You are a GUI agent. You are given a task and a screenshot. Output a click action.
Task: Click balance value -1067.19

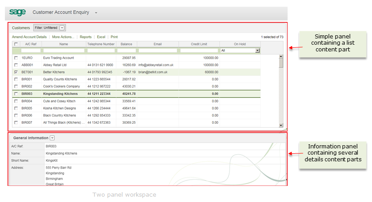(130, 72)
